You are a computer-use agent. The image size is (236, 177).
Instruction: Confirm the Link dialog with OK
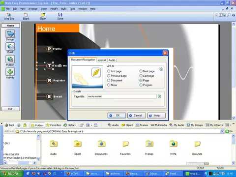tap(117, 116)
